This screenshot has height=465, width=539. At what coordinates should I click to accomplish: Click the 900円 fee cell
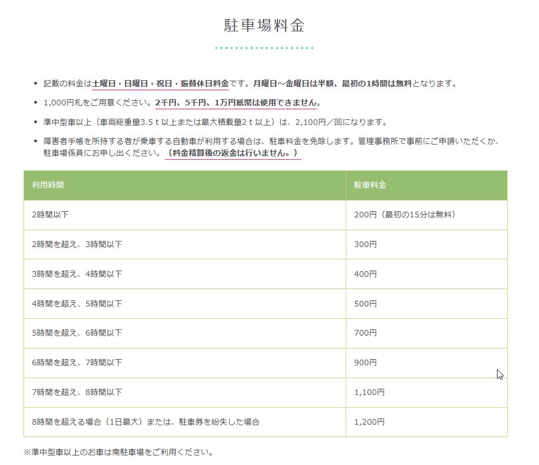coord(365,362)
